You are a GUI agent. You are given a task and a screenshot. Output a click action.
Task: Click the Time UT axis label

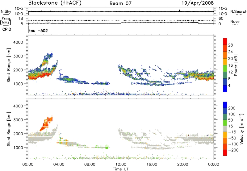[121, 169]
